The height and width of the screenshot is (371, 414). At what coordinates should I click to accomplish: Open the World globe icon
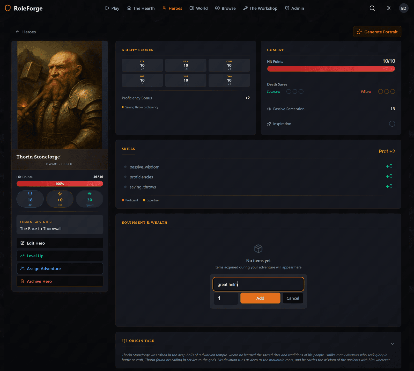click(x=191, y=8)
